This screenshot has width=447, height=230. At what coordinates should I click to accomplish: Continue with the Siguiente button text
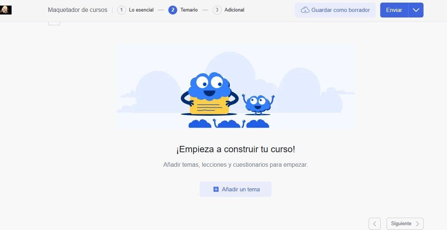click(401, 224)
